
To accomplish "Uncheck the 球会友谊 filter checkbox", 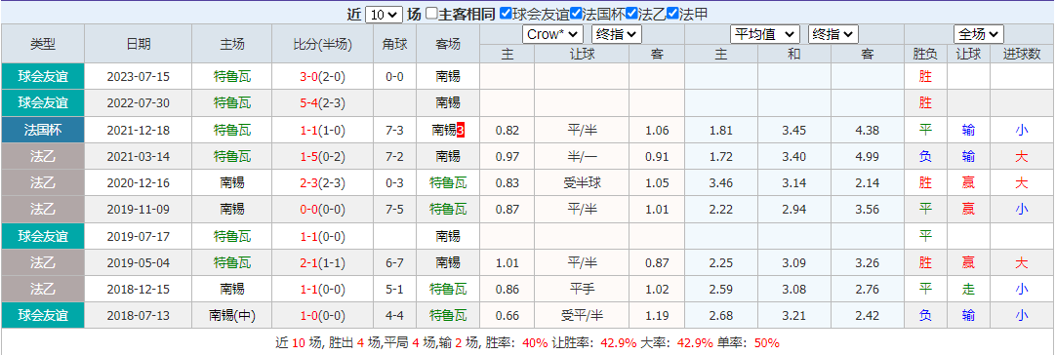I will tap(506, 14).
